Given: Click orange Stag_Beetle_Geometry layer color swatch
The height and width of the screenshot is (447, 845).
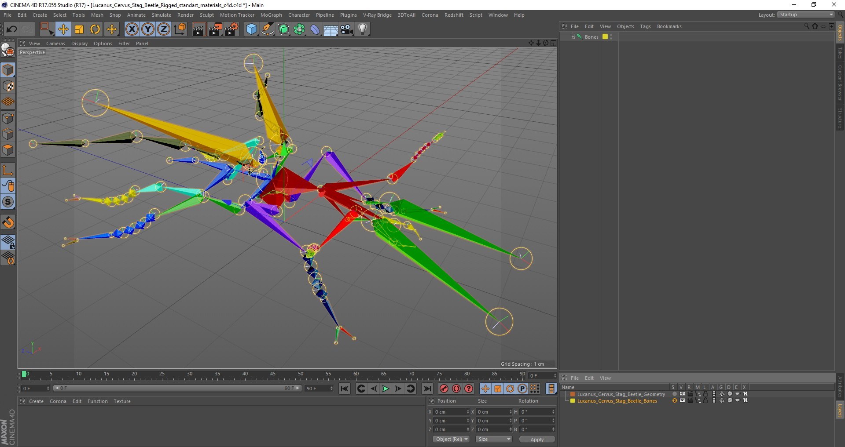Looking at the screenshot, I should click(573, 394).
